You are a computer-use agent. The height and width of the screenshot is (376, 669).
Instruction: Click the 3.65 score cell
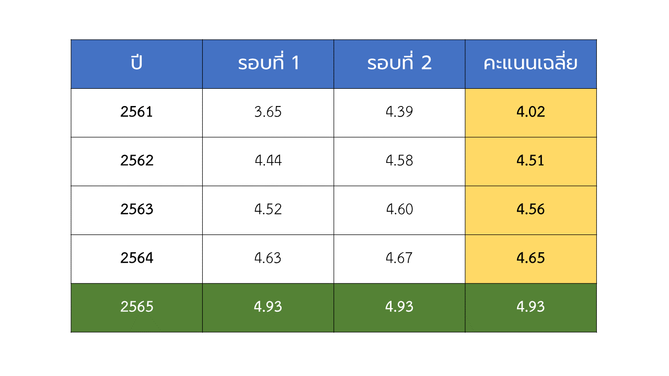coord(268,113)
